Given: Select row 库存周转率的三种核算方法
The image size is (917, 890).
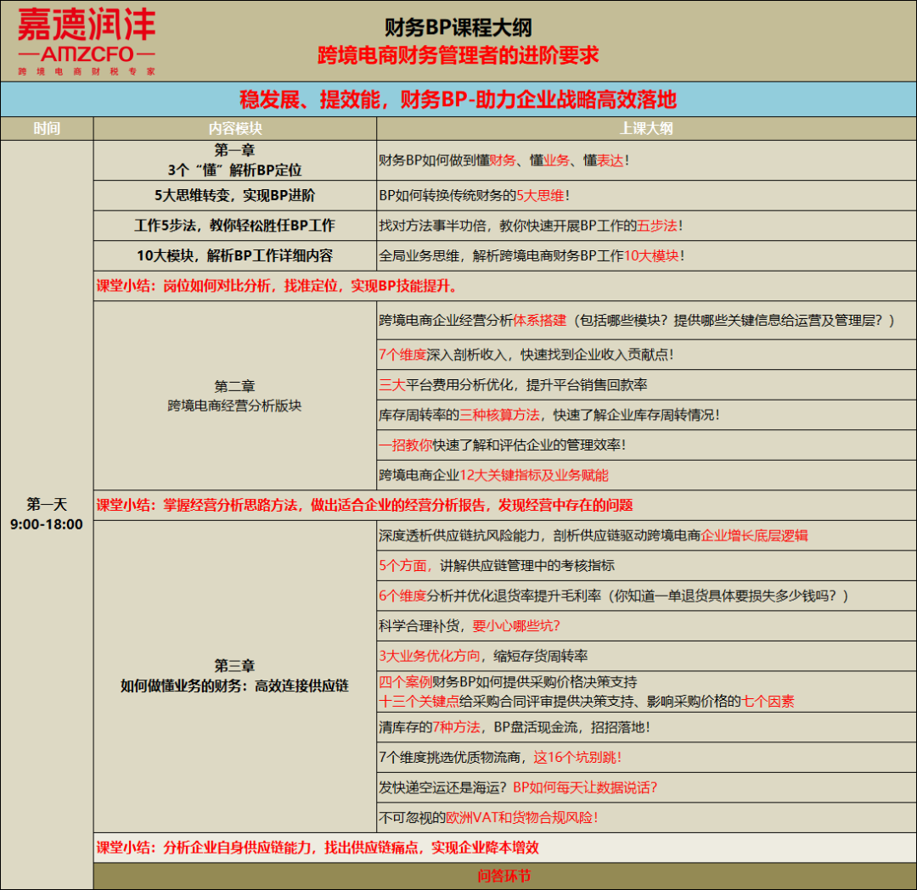Looking at the screenshot, I should tap(646, 415).
